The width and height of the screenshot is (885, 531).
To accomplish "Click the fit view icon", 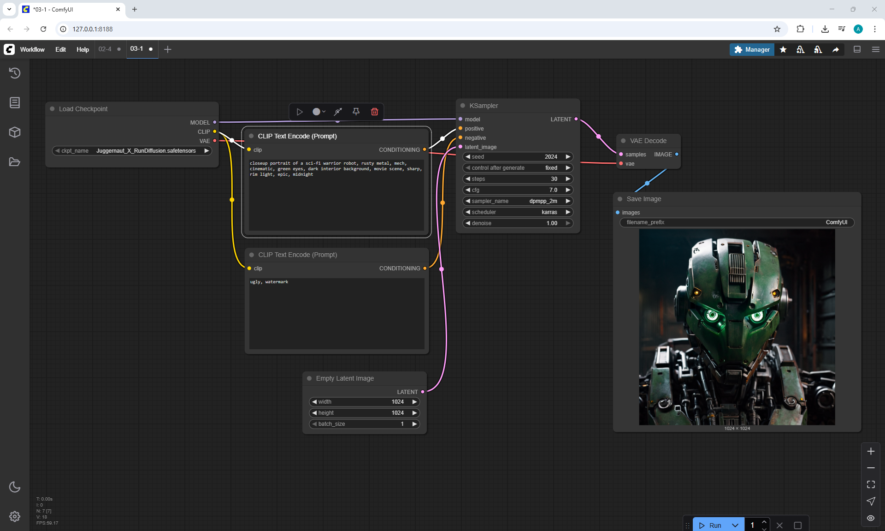I will pyautogui.click(x=871, y=484).
